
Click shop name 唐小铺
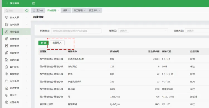(x=71, y=89)
